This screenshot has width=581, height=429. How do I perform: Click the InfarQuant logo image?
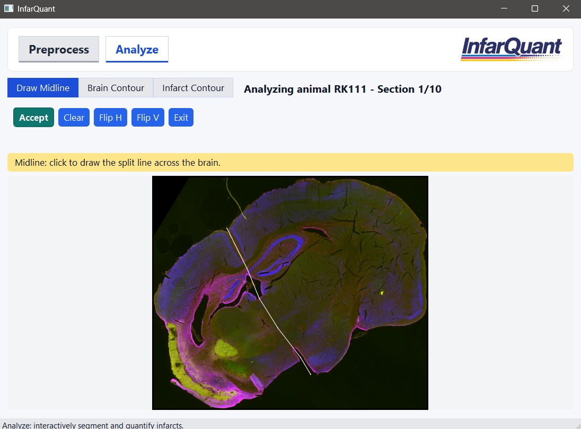point(510,48)
